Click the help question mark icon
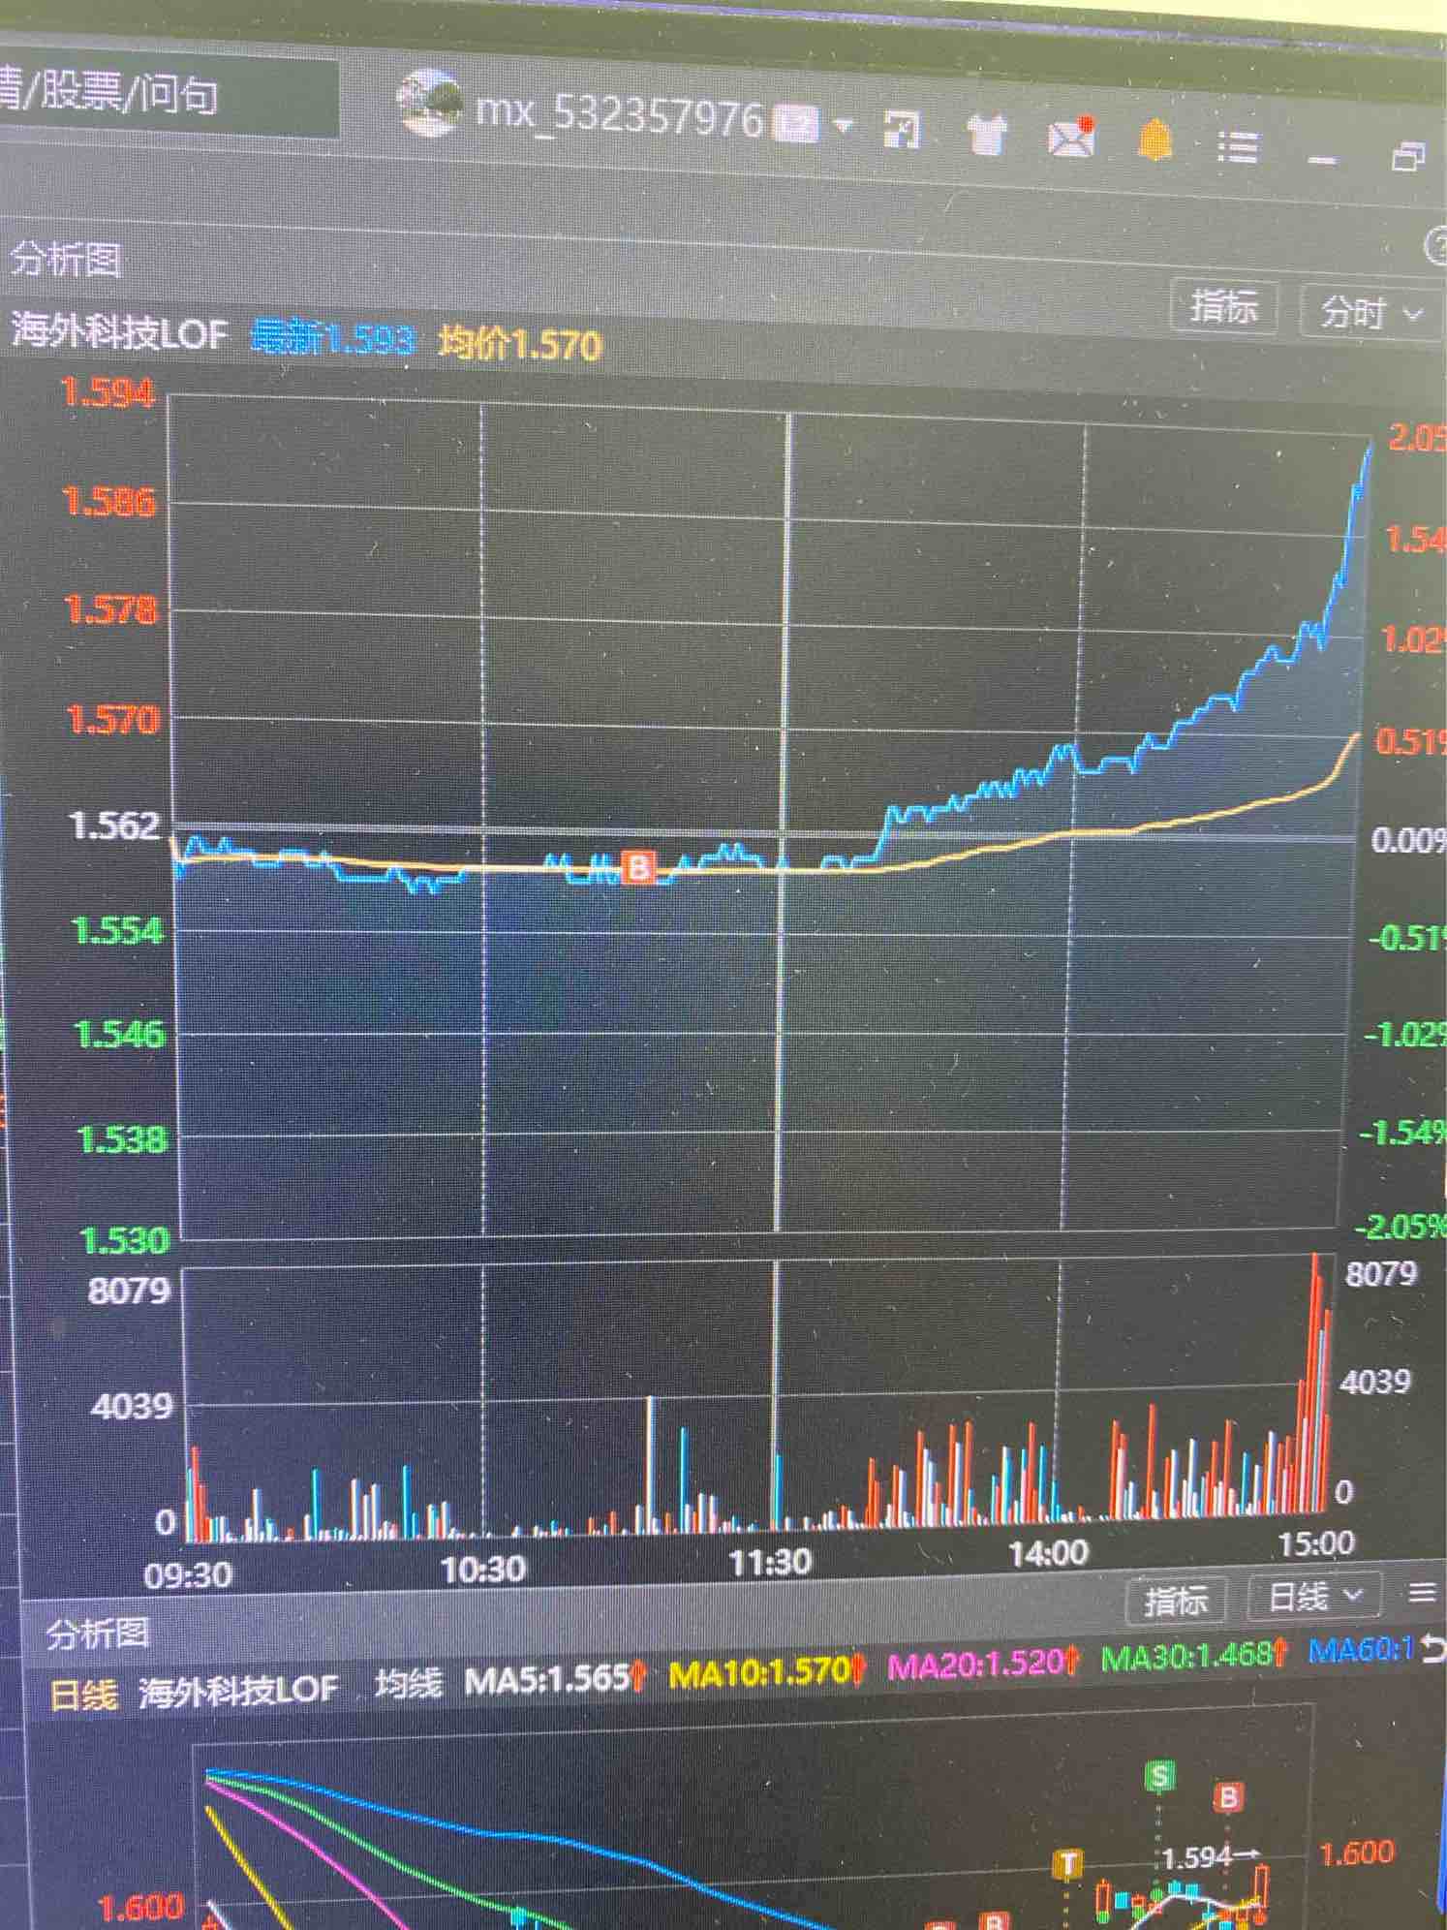 [1436, 246]
